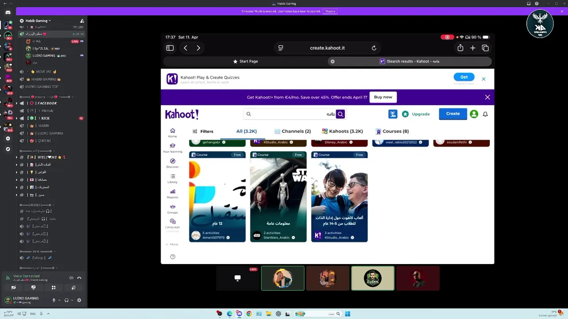Open the KStudio_Arabic course with kids photo
Screen dimensions: 568x319
[339, 197]
